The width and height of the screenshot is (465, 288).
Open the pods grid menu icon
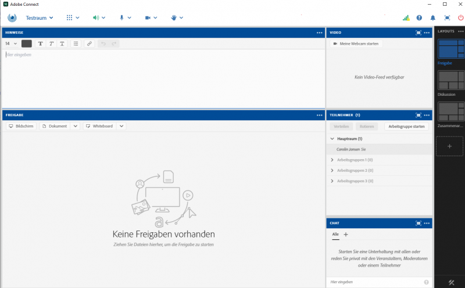click(69, 18)
